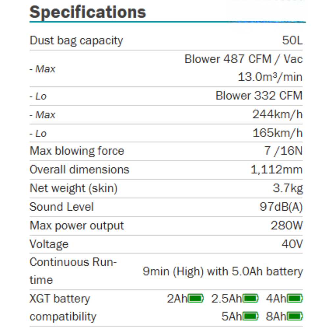
Task: Click the 9min (High) runtime text
Action: tap(222, 271)
